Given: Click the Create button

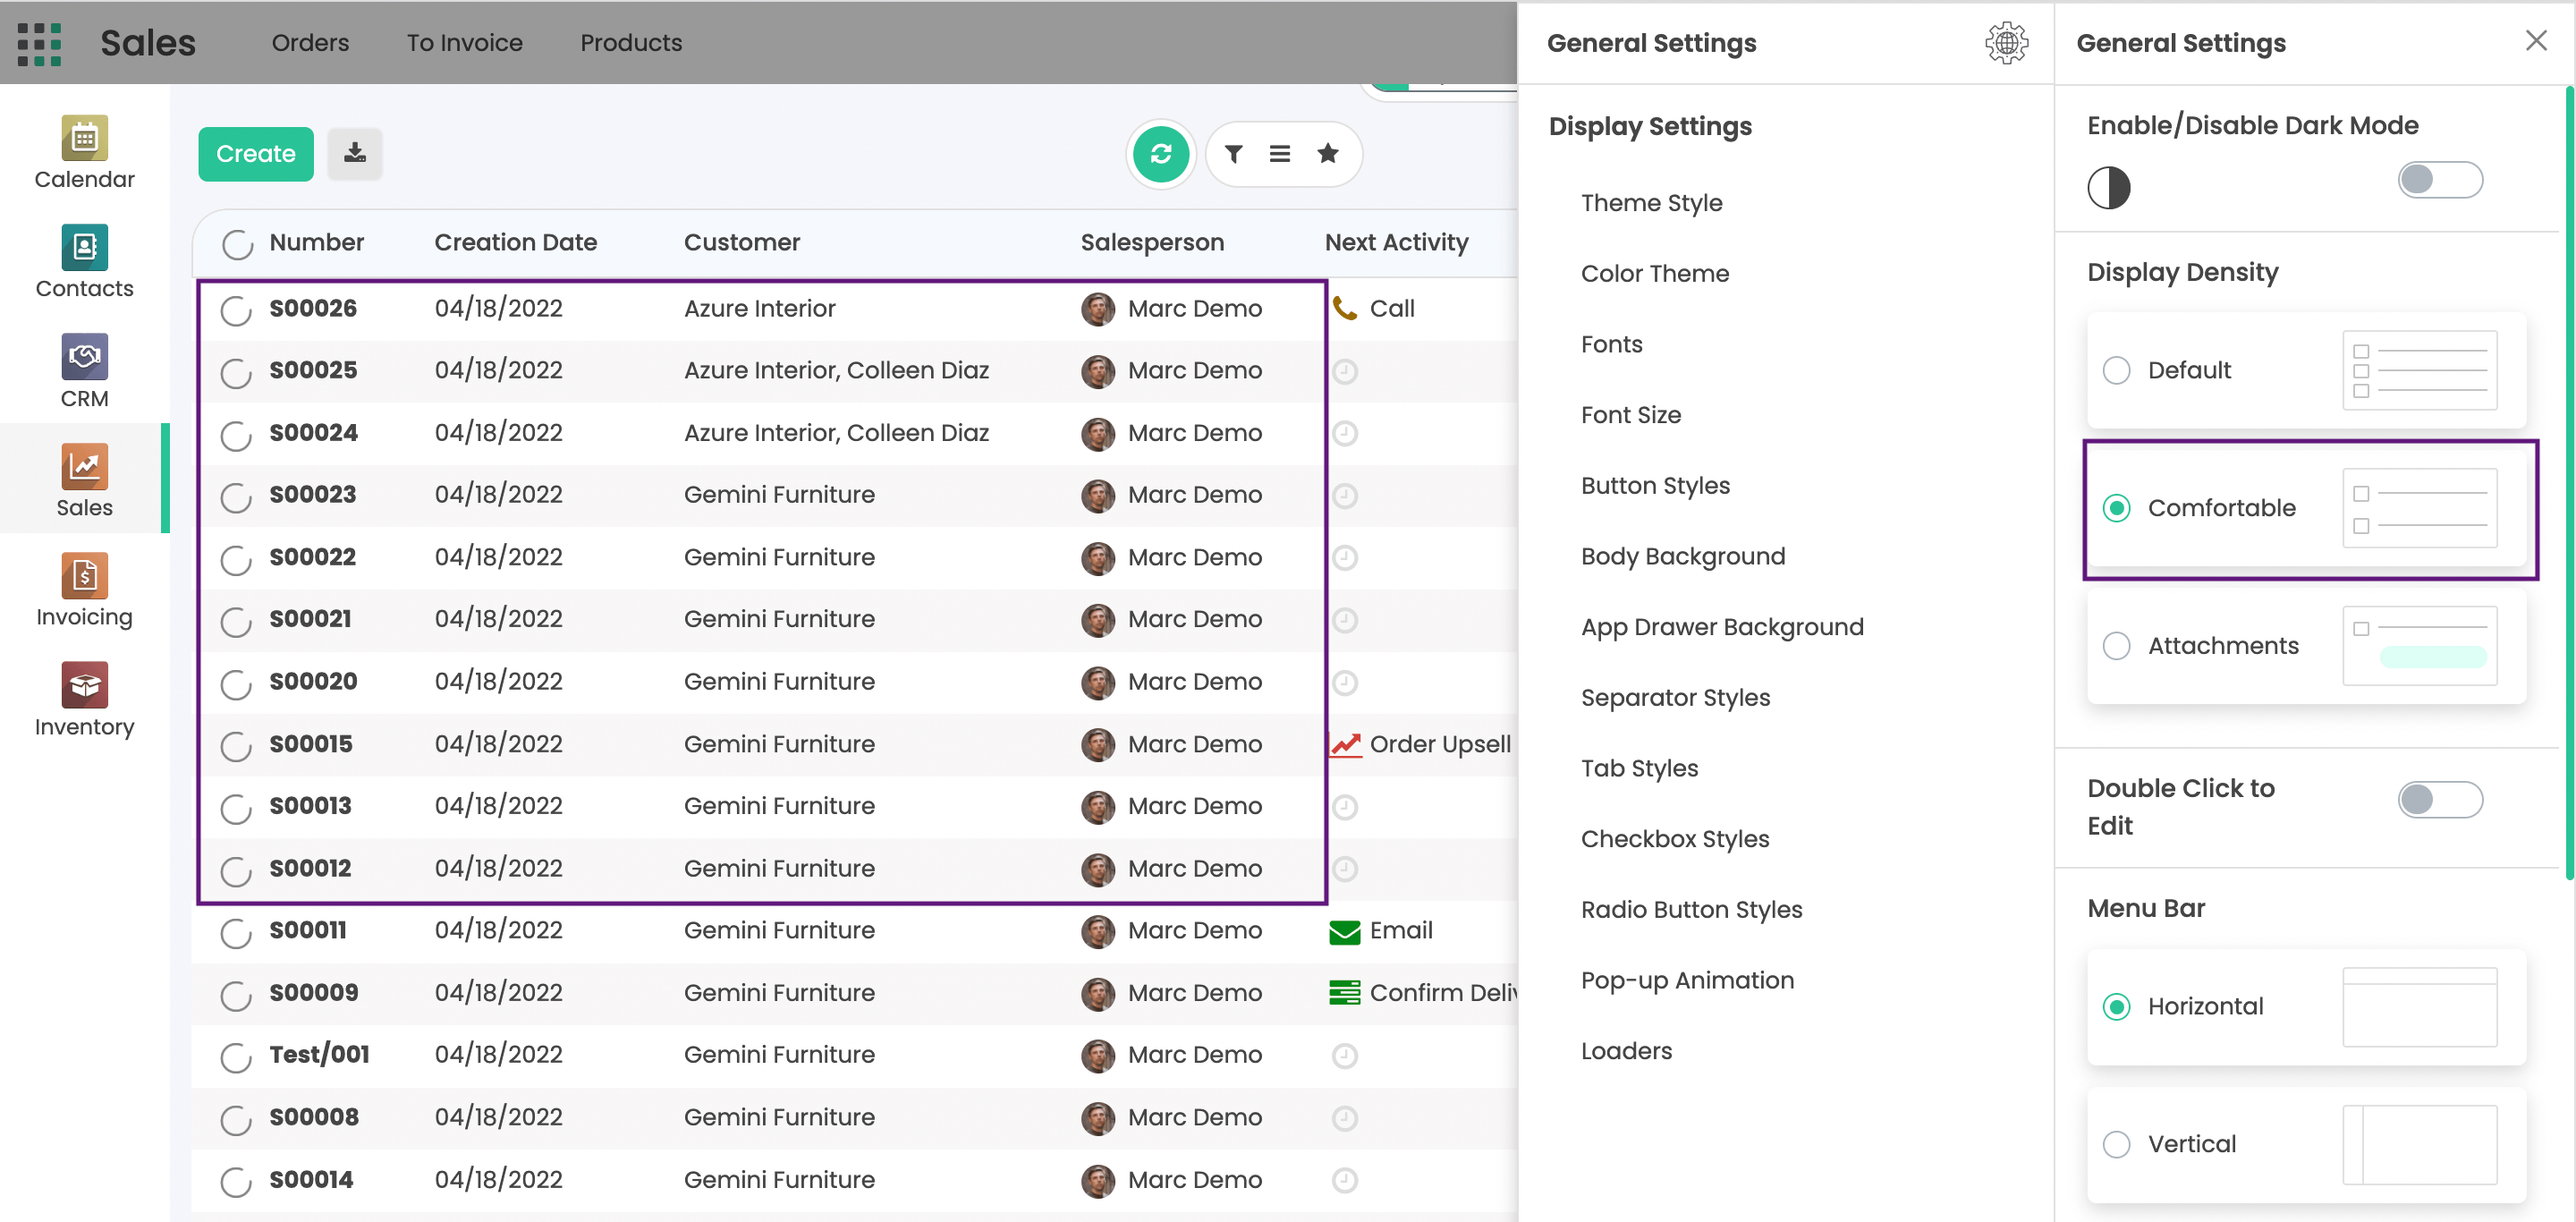Looking at the screenshot, I should [x=255, y=154].
